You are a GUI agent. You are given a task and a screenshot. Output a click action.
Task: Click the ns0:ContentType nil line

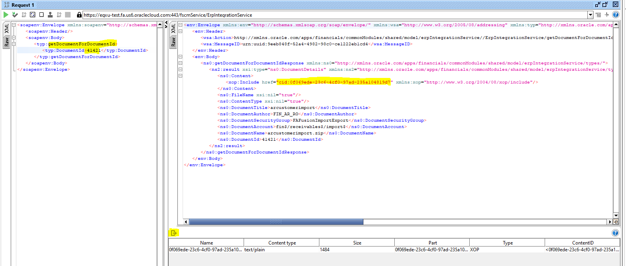263,101
